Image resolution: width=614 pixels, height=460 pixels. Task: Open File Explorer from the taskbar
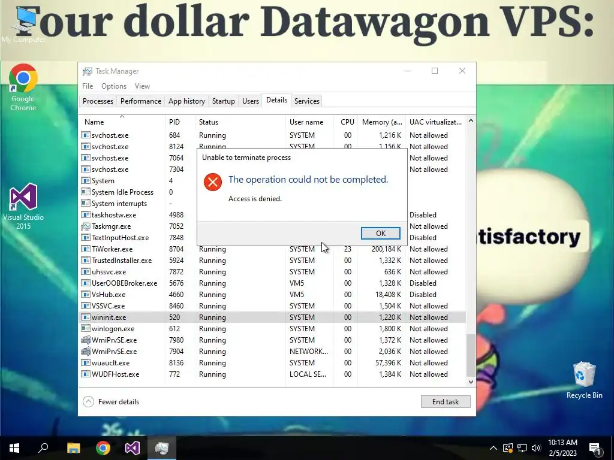[73, 448]
